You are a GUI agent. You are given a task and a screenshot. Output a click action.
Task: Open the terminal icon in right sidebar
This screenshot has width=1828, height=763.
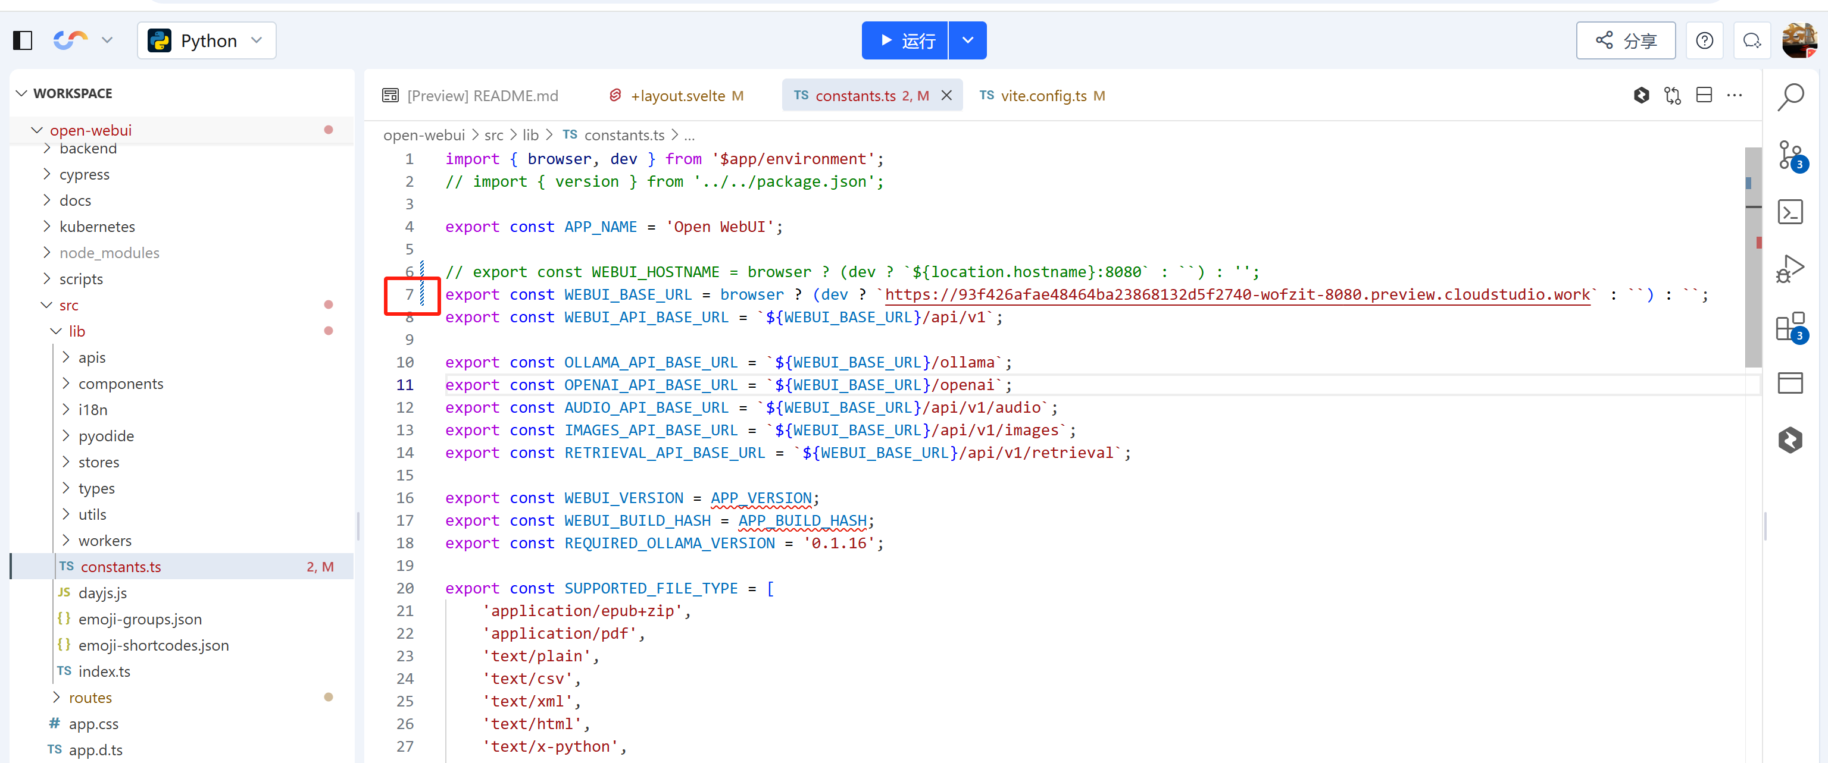click(1790, 212)
